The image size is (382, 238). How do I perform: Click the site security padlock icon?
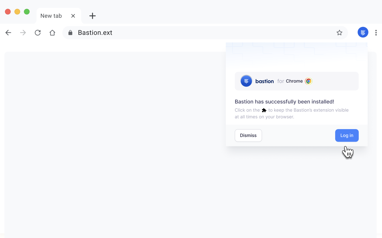tap(70, 32)
